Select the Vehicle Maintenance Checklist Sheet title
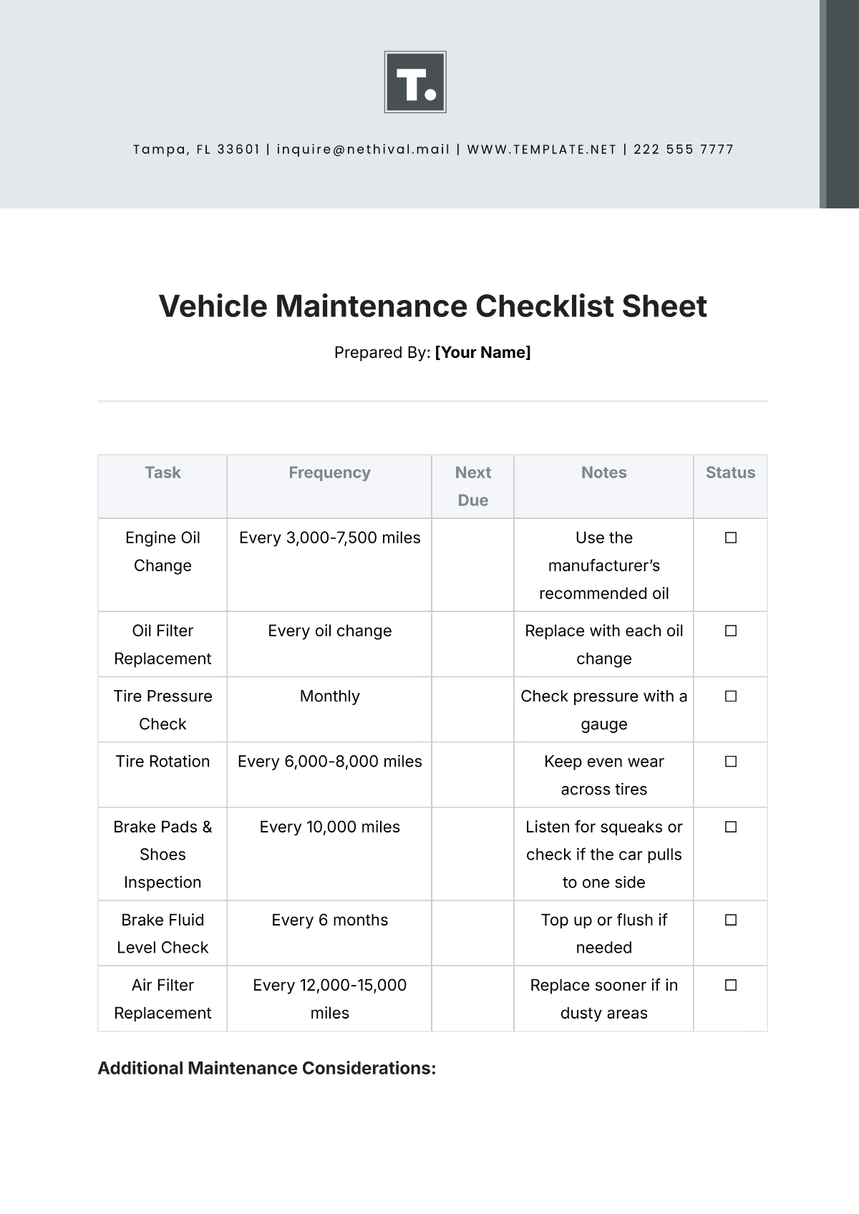This screenshot has width=859, height=1214. click(x=432, y=306)
